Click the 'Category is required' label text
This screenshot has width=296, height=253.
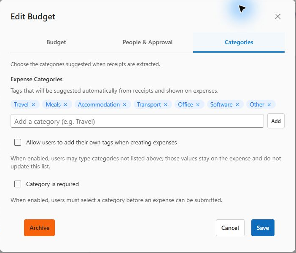52,184
